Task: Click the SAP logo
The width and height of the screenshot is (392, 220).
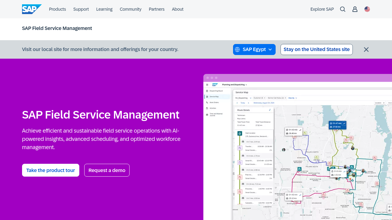Action: 32,9
